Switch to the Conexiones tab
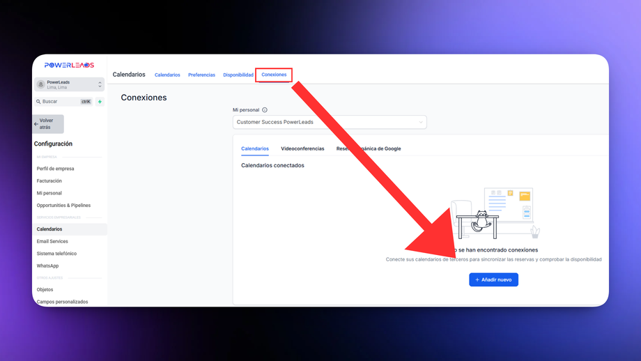This screenshot has width=641, height=361. pyautogui.click(x=274, y=75)
